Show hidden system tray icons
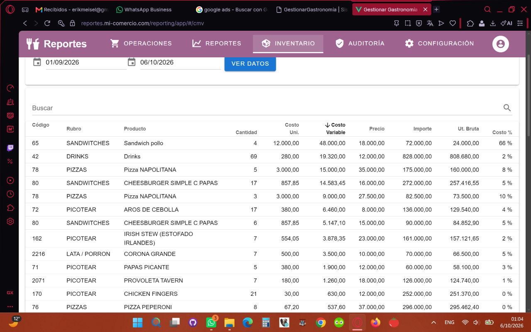 [434, 322]
